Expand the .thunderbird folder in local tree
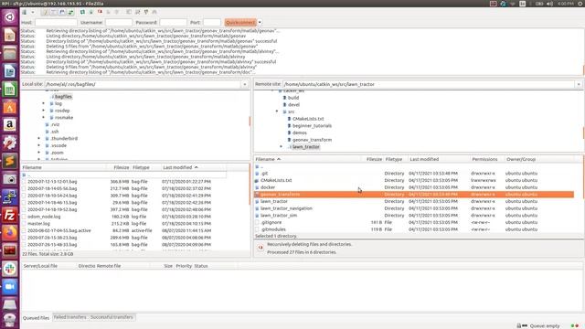Viewport: 585px width, 329px height. (x=38, y=138)
